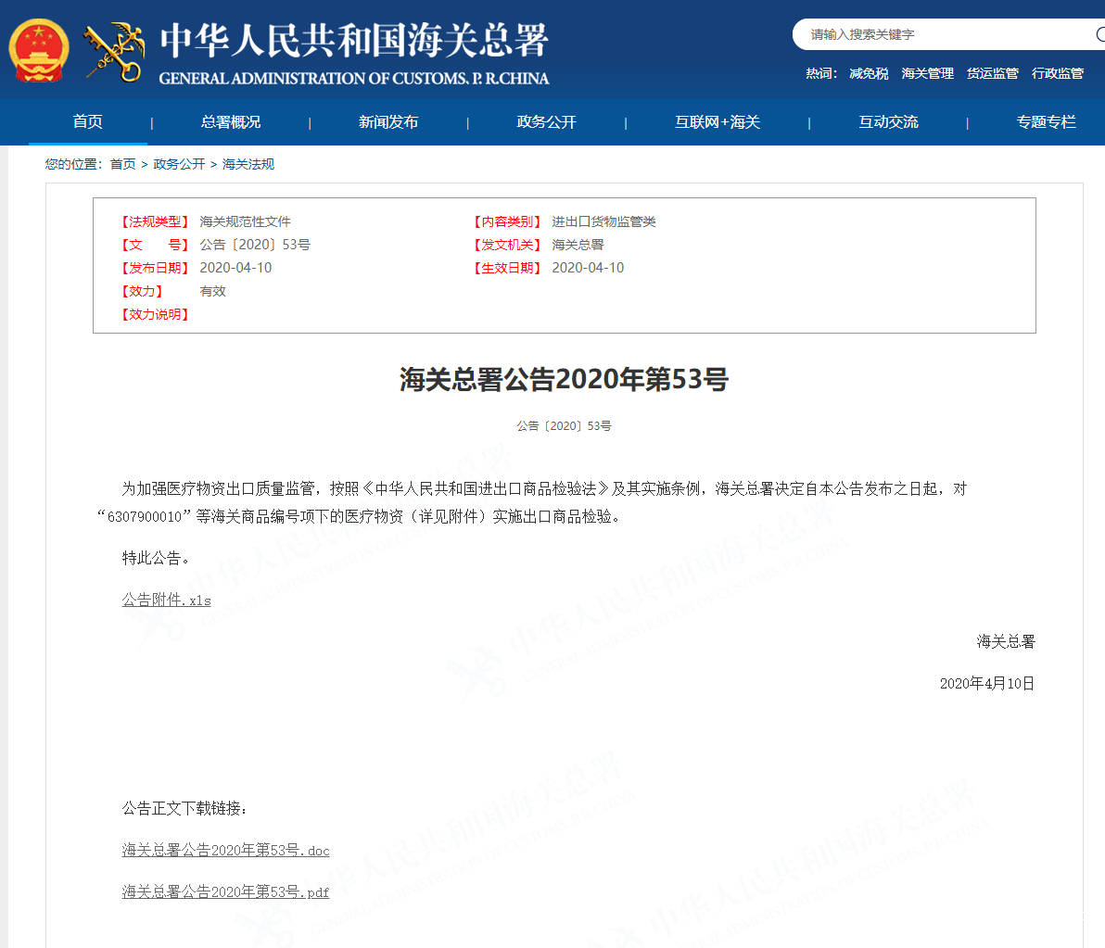Open the 总署概况 navigation menu
The height and width of the screenshot is (948, 1105).
pyautogui.click(x=231, y=121)
